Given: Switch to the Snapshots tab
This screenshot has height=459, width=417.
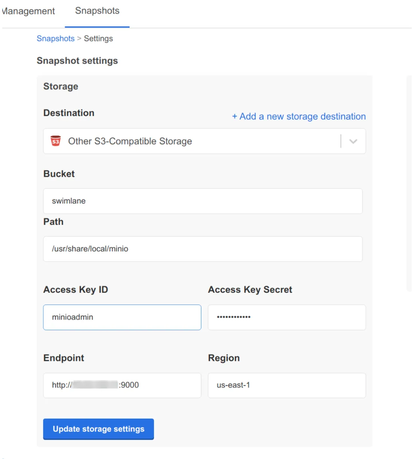Looking at the screenshot, I should point(97,11).
